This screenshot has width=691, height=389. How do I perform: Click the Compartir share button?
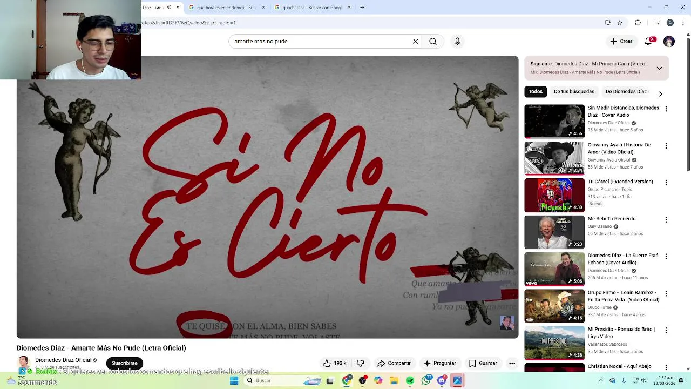click(394, 363)
